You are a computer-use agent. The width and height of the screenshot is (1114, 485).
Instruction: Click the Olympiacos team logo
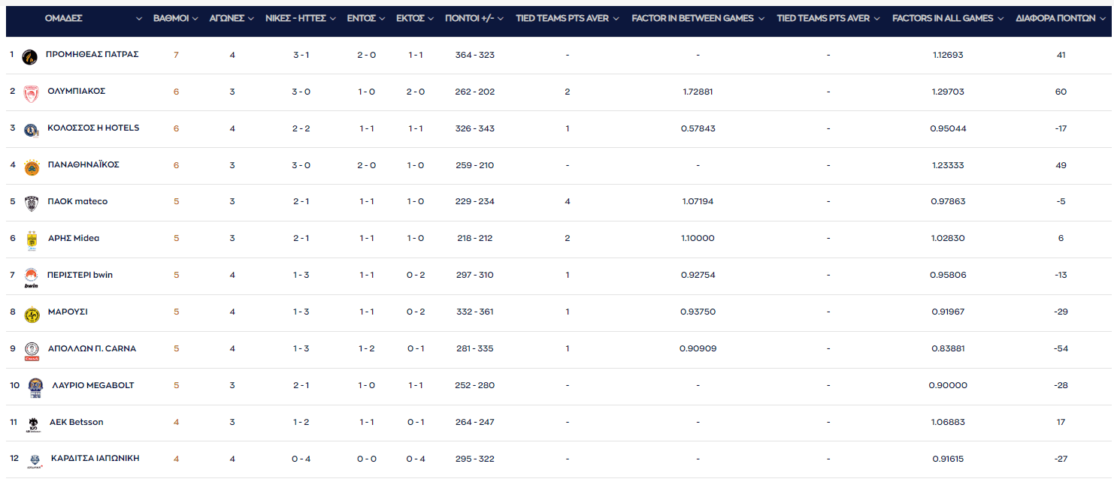pos(30,93)
